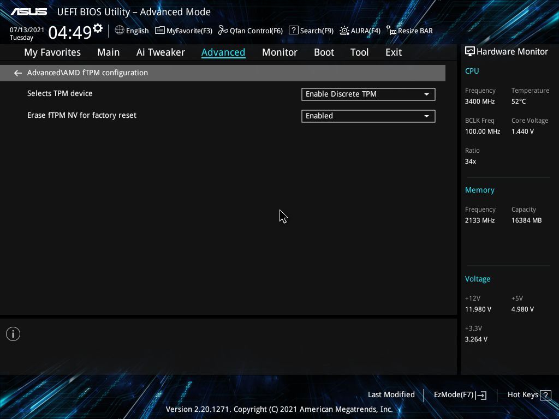Click the Resize BAR label

[415, 31]
